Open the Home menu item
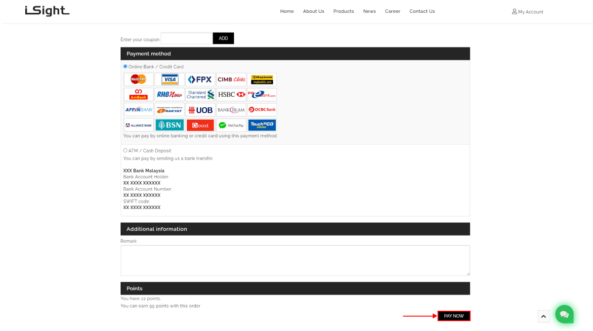This screenshot has width=593, height=331. tap(287, 11)
